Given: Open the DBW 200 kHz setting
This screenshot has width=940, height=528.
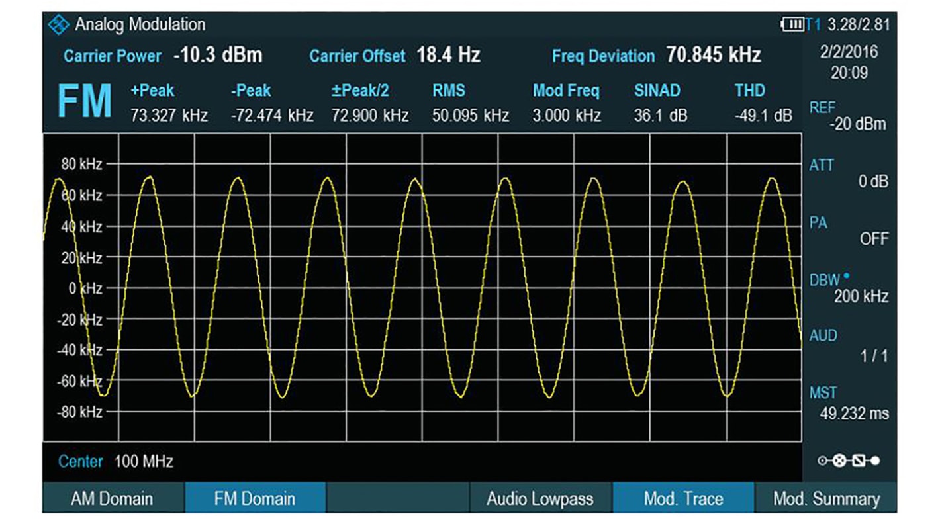Looking at the screenshot, I should (848, 288).
